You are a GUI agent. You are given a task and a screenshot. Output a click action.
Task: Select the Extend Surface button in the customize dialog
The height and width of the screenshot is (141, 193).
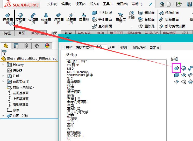click(x=184, y=75)
